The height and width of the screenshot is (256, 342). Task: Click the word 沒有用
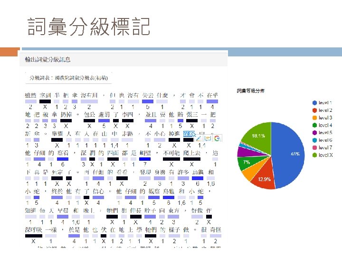click(x=89, y=95)
